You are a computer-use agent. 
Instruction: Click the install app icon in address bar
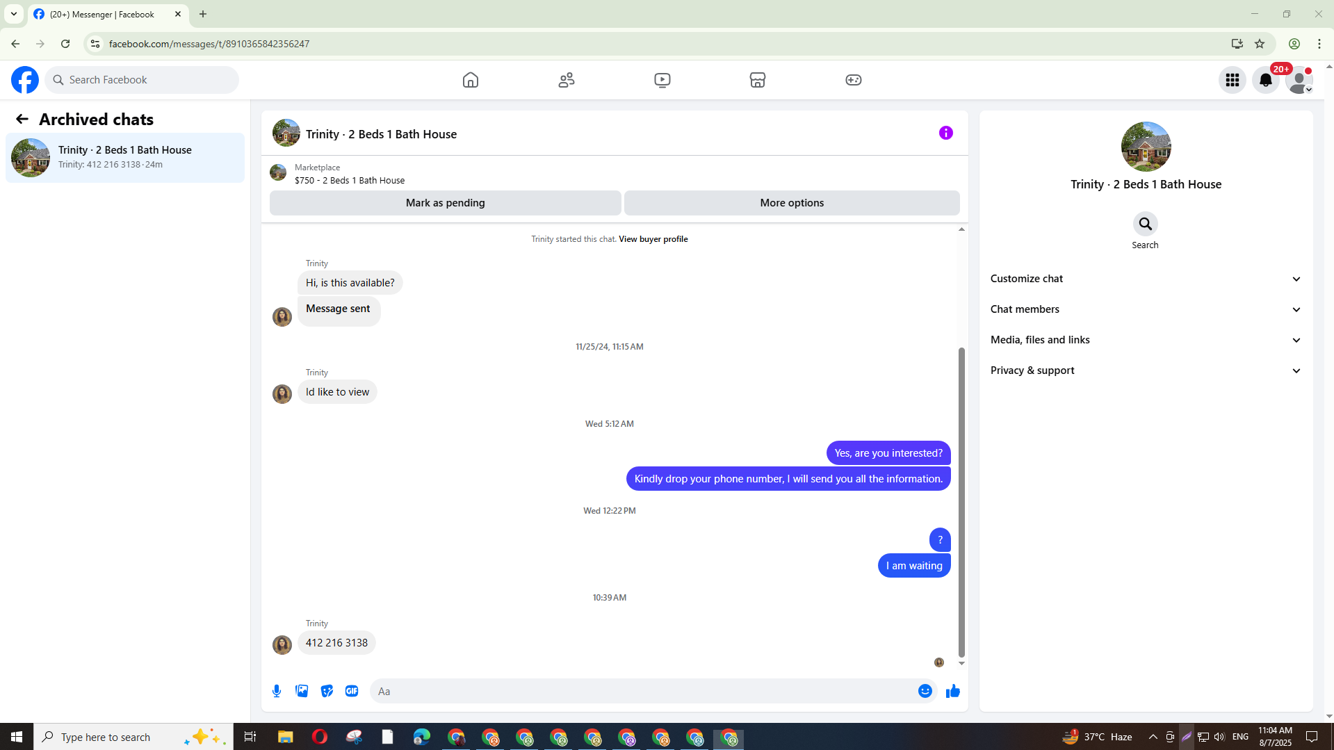click(x=1237, y=44)
